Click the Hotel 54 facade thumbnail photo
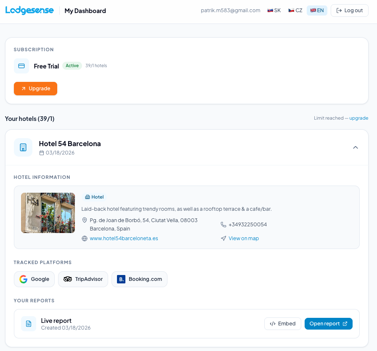 48,213
